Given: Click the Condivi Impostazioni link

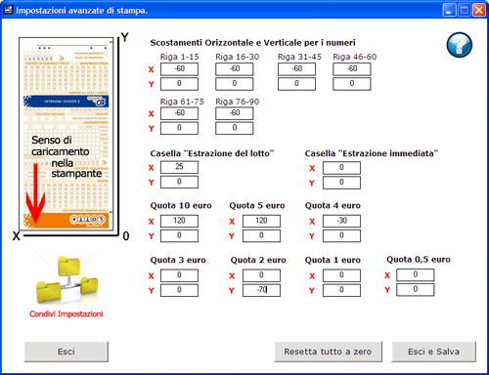Looking at the screenshot, I should (x=67, y=313).
